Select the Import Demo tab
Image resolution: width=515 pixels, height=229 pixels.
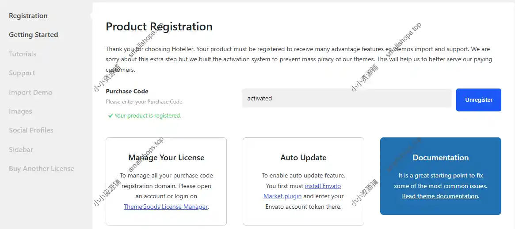[31, 92]
